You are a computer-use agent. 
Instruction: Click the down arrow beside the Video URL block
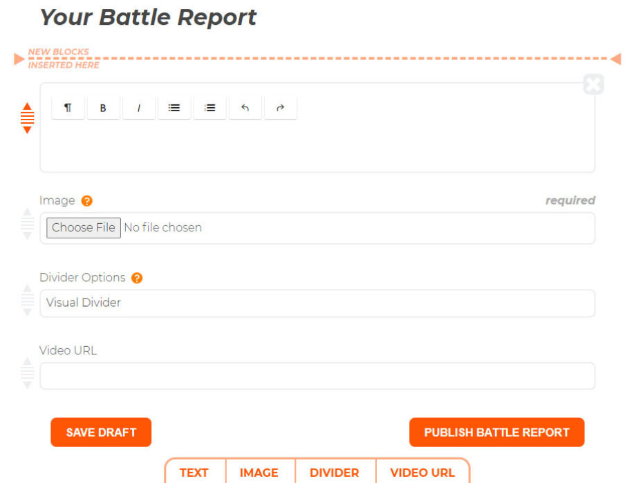[27, 385]
